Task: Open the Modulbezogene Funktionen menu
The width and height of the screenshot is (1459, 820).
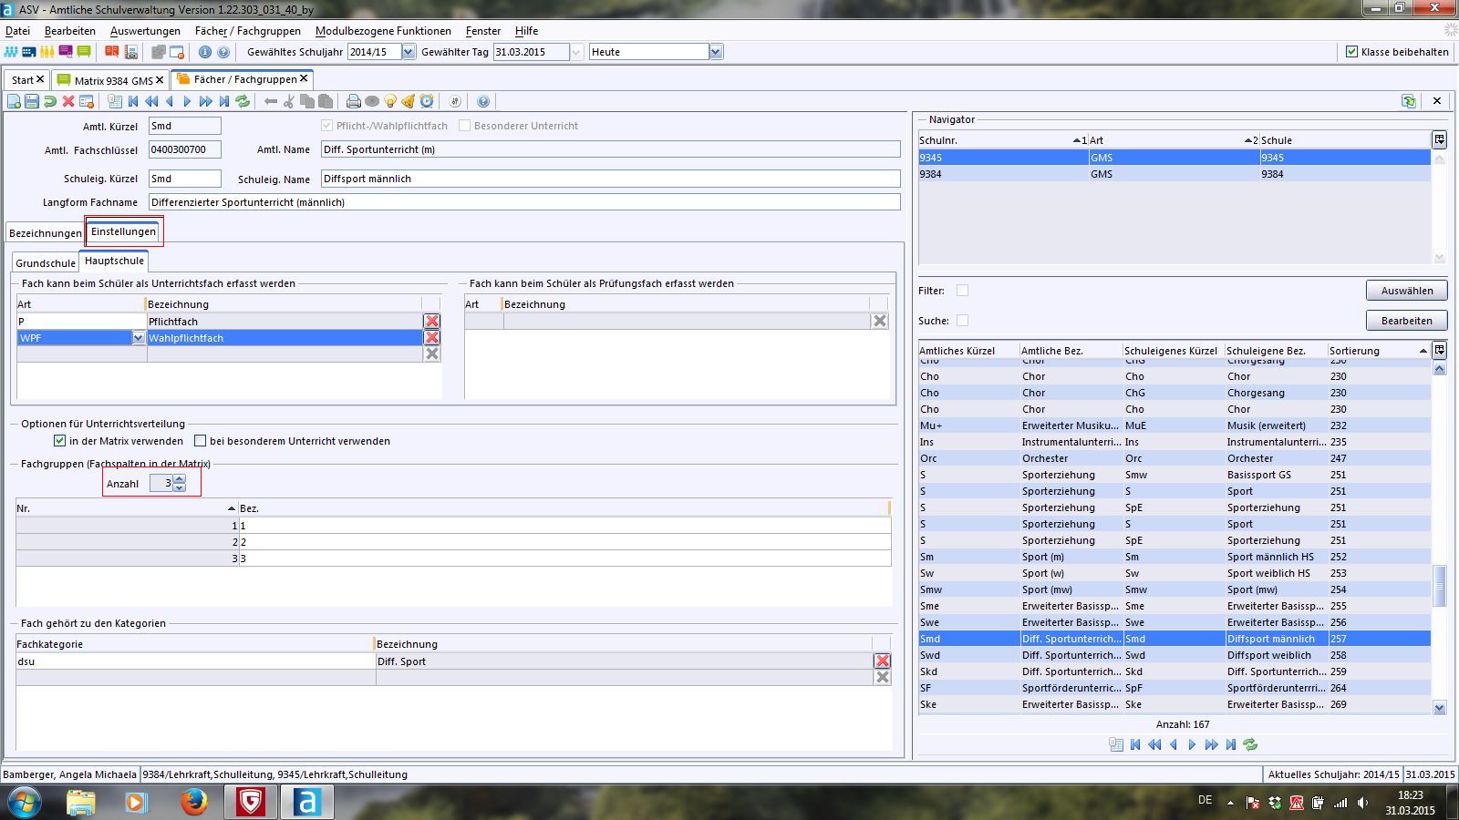Action: (383, 31)
